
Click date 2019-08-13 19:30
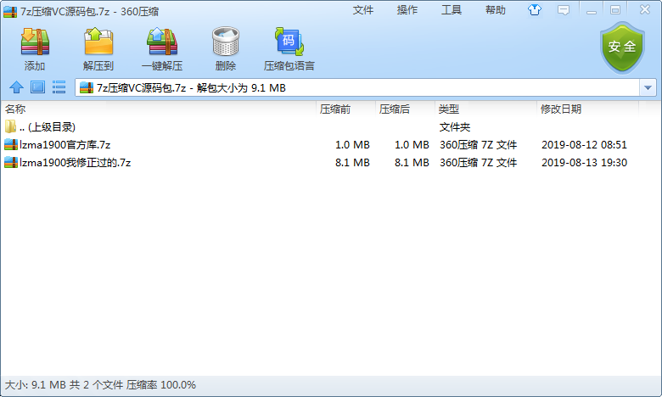584,162
